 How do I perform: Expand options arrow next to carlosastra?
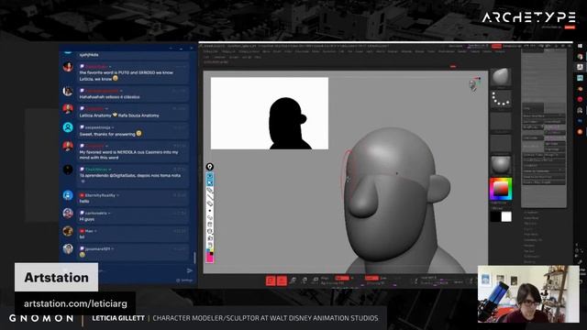click(109, 214)
